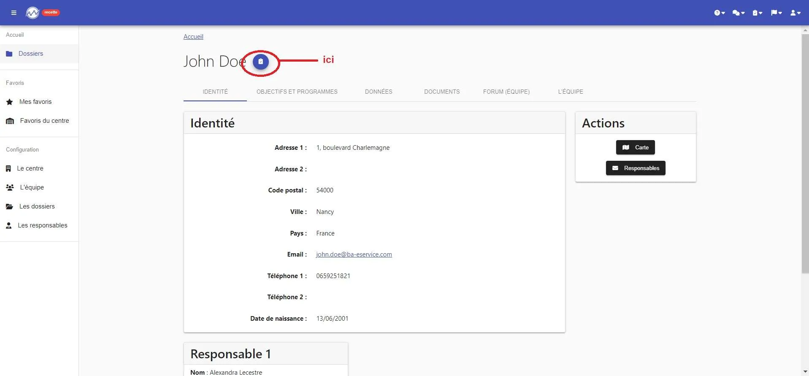Open the help question-mark dropdown
The image size is (809, 376).
pyautogui.click(x=720, y=13)
